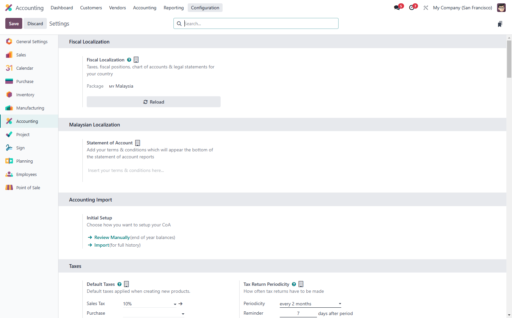Viewport: 512px width, 318px height.
Task: Select Employees icon in sidebar
Action: pos(9,174)
